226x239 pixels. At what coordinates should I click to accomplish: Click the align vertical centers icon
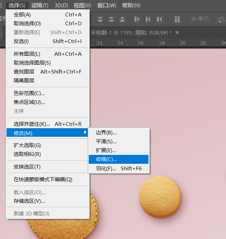click(x=111, y=19)
